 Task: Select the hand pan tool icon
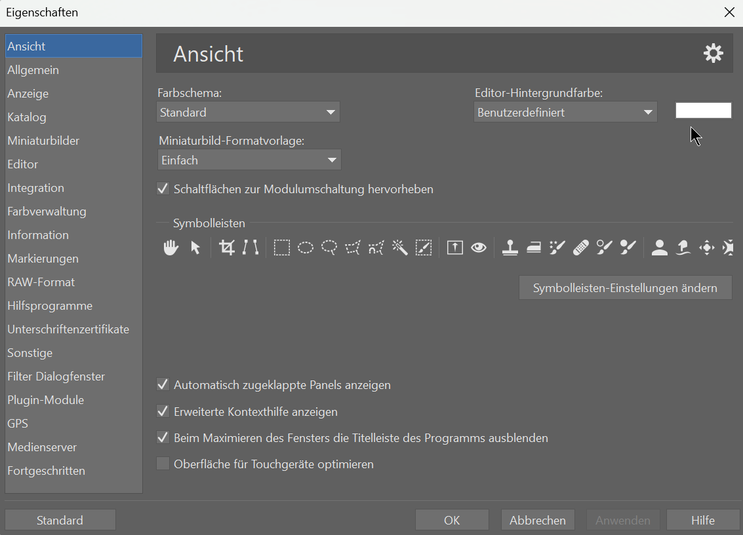click(x=171, y=248)
